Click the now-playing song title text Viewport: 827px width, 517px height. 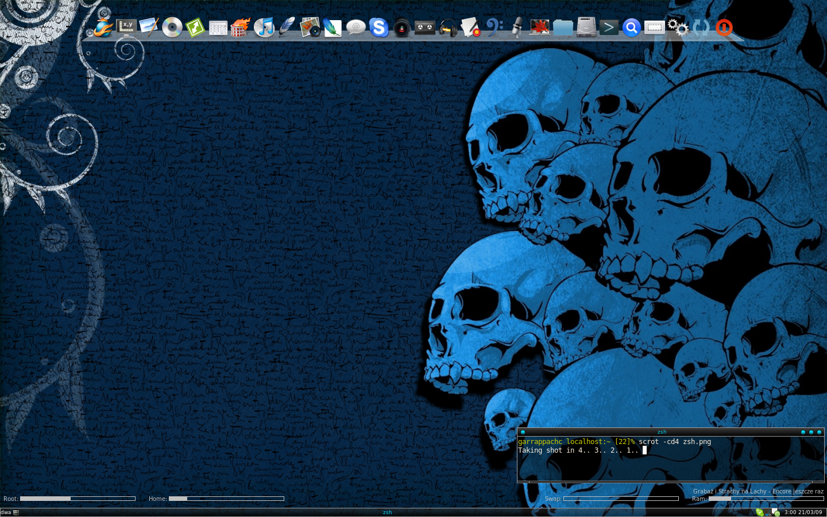pos(758,491)
